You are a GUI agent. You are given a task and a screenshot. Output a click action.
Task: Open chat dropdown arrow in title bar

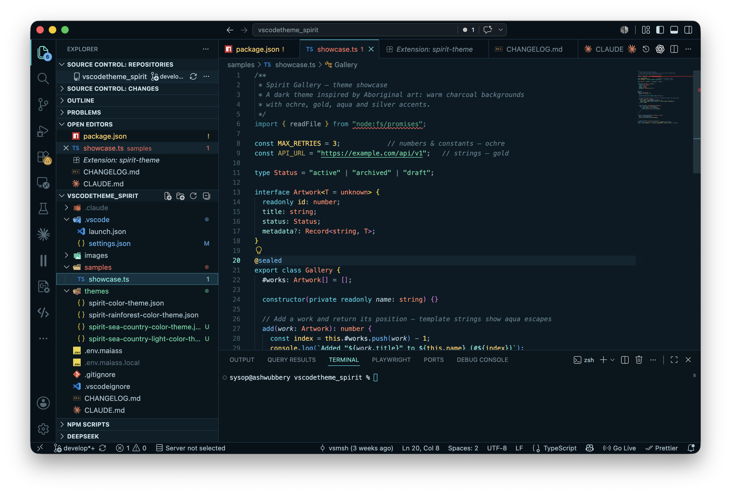tap(500, 30)
